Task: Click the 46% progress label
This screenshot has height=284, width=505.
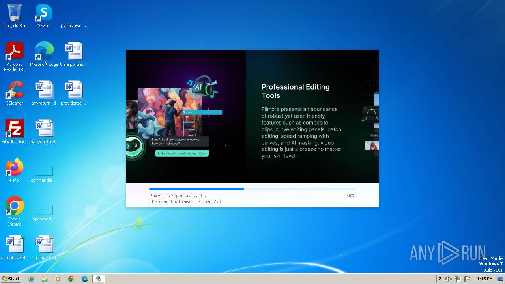Action: coord(351,196)
